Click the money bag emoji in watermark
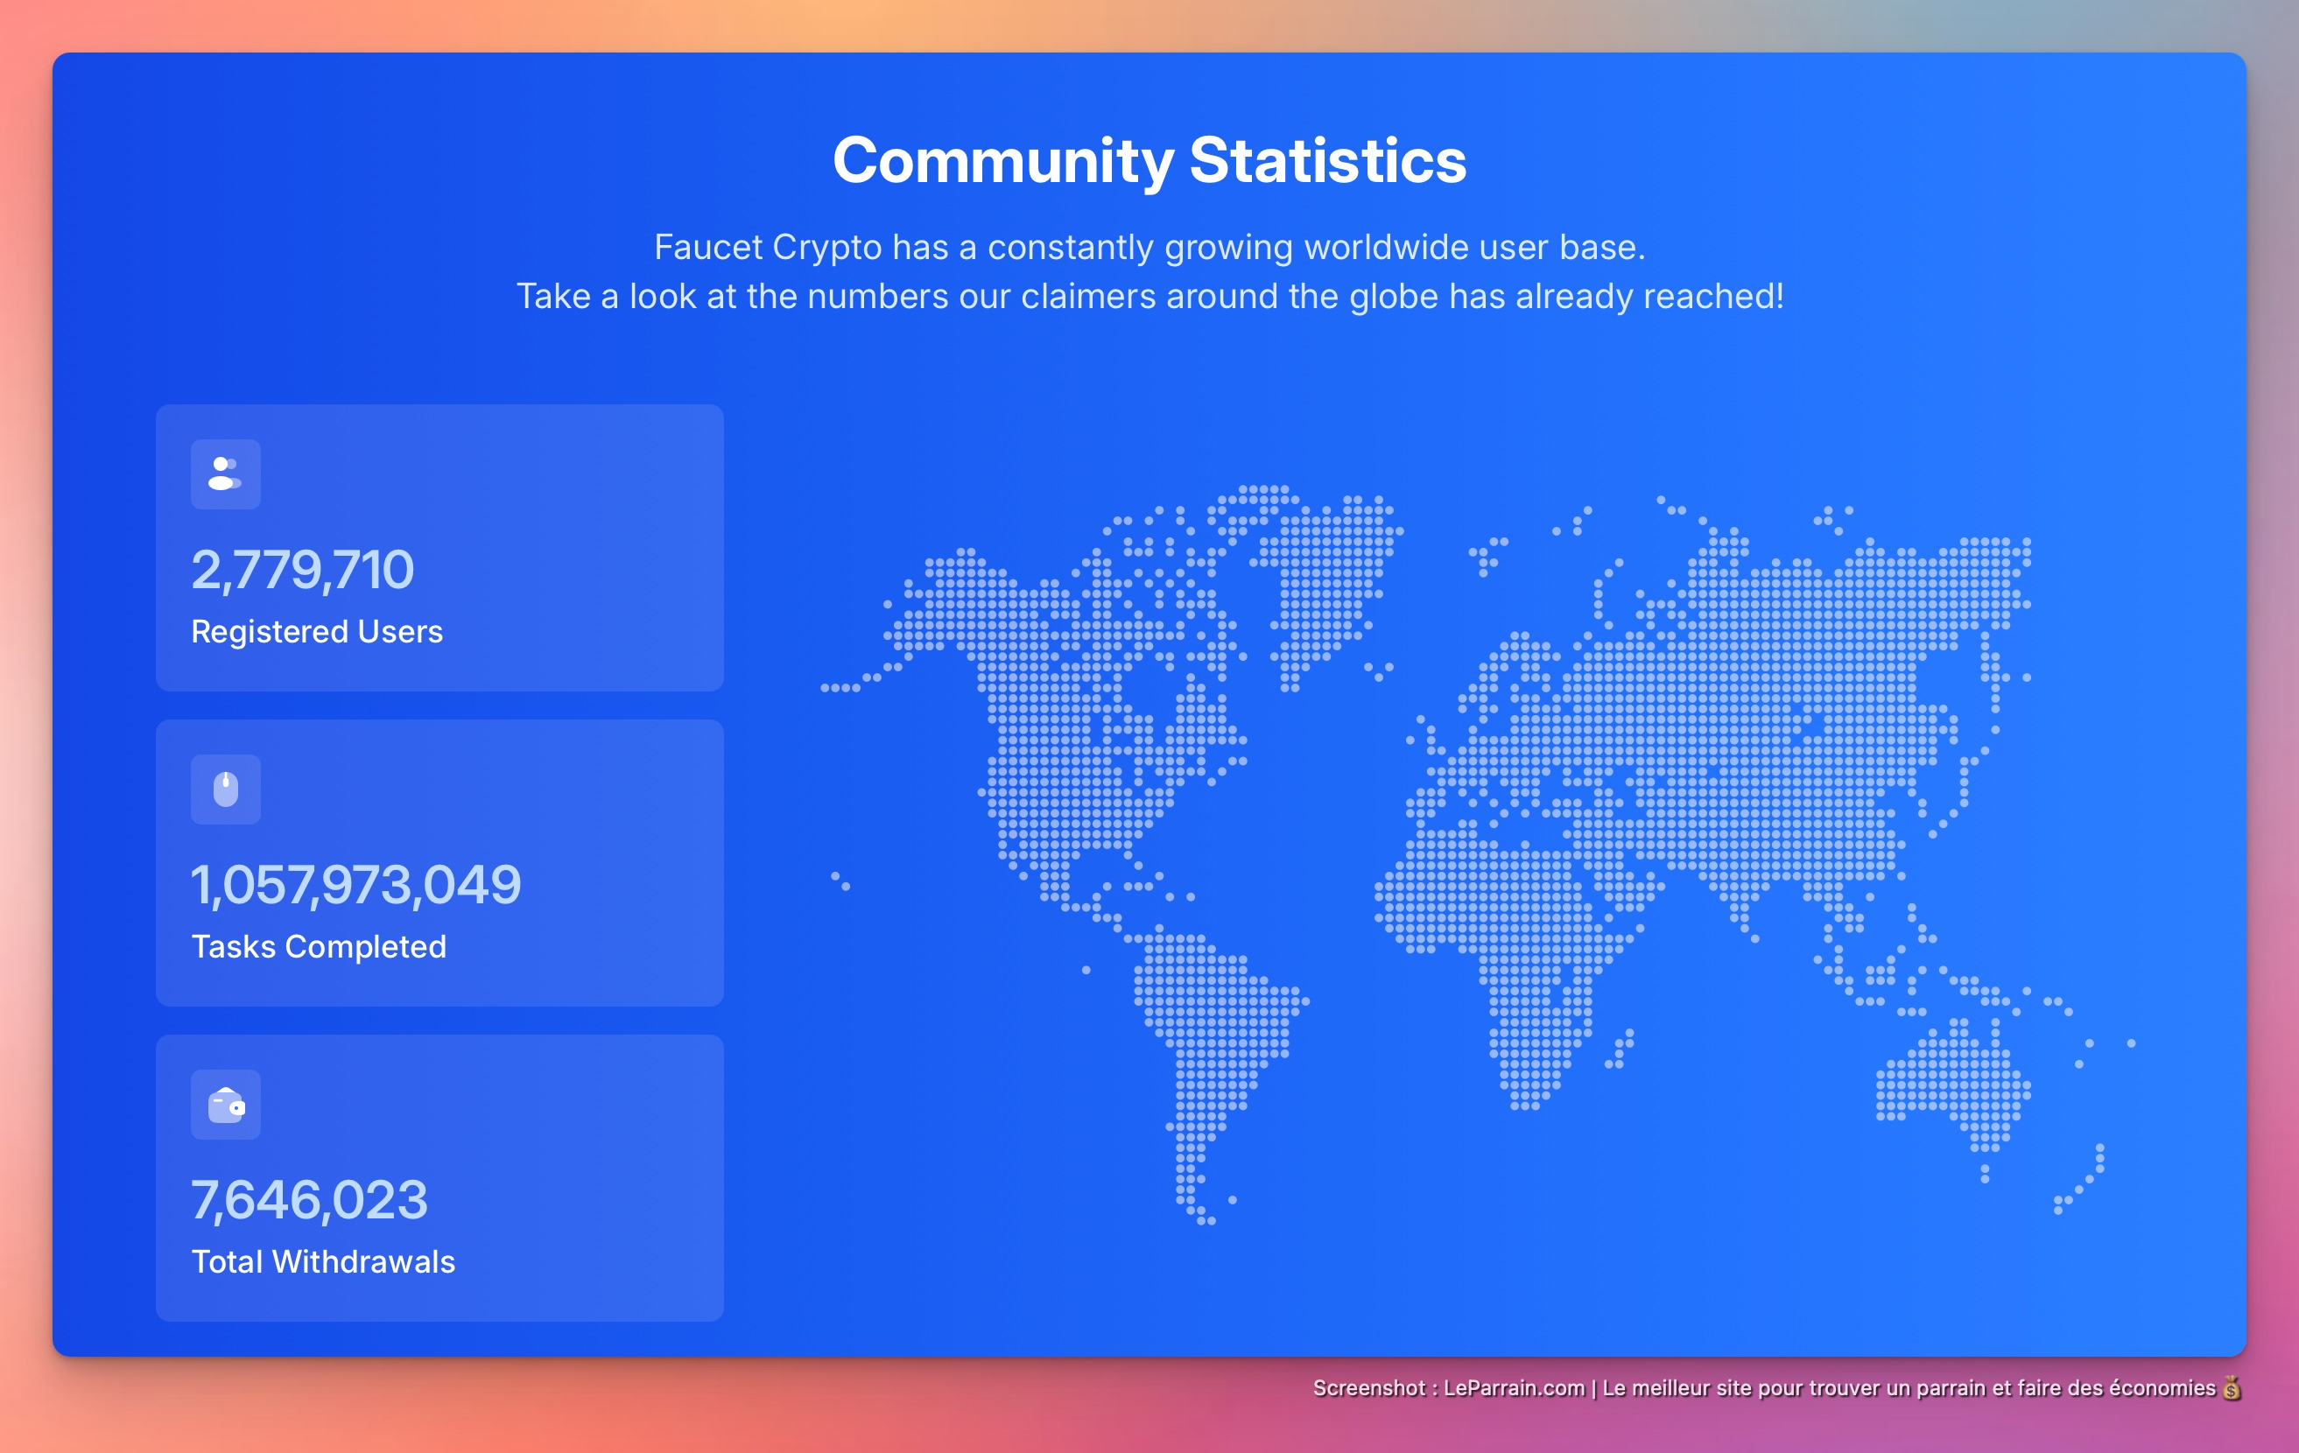The height and width of the screenshot is (1453, 2299). tap(2232, 1388)
